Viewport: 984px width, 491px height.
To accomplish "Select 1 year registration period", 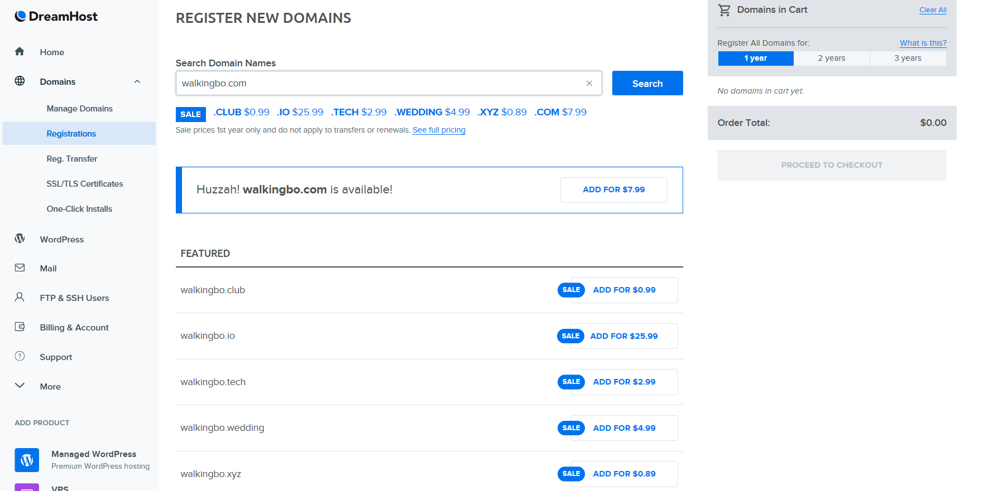I will 756,58.
